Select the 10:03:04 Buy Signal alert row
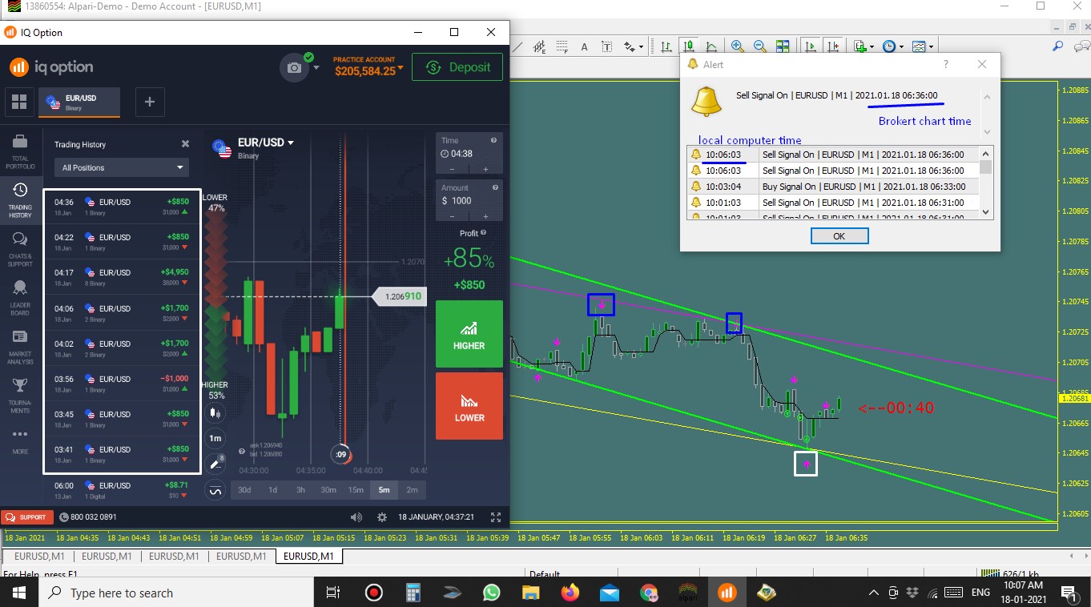The height and width of the screenshot is (607, 1091). click(832, 187)
